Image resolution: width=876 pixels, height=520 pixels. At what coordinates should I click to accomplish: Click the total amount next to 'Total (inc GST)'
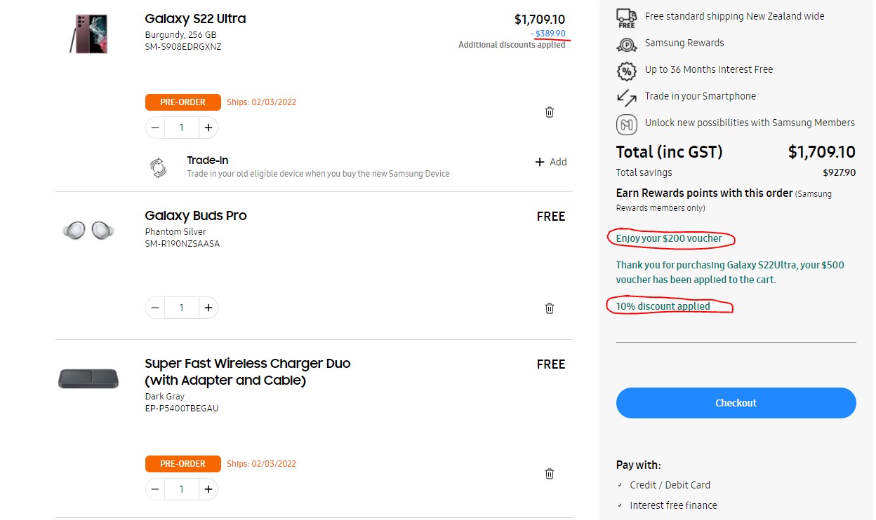point(822,152)
